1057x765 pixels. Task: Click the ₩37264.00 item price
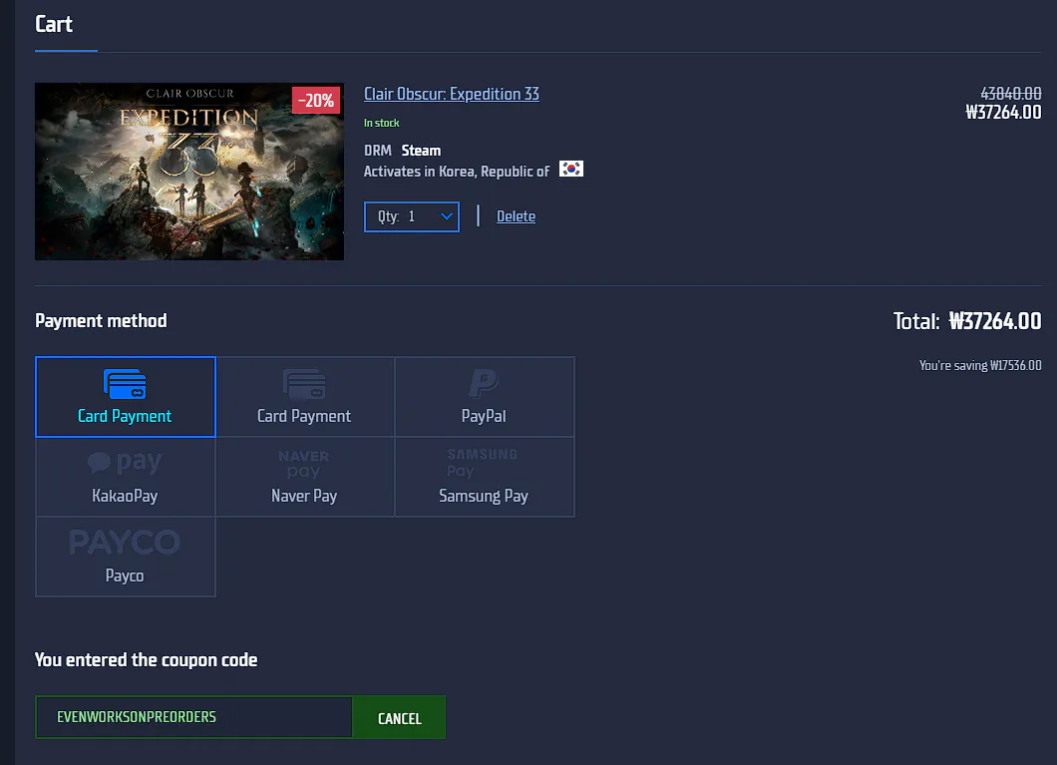click(1003, 113)
